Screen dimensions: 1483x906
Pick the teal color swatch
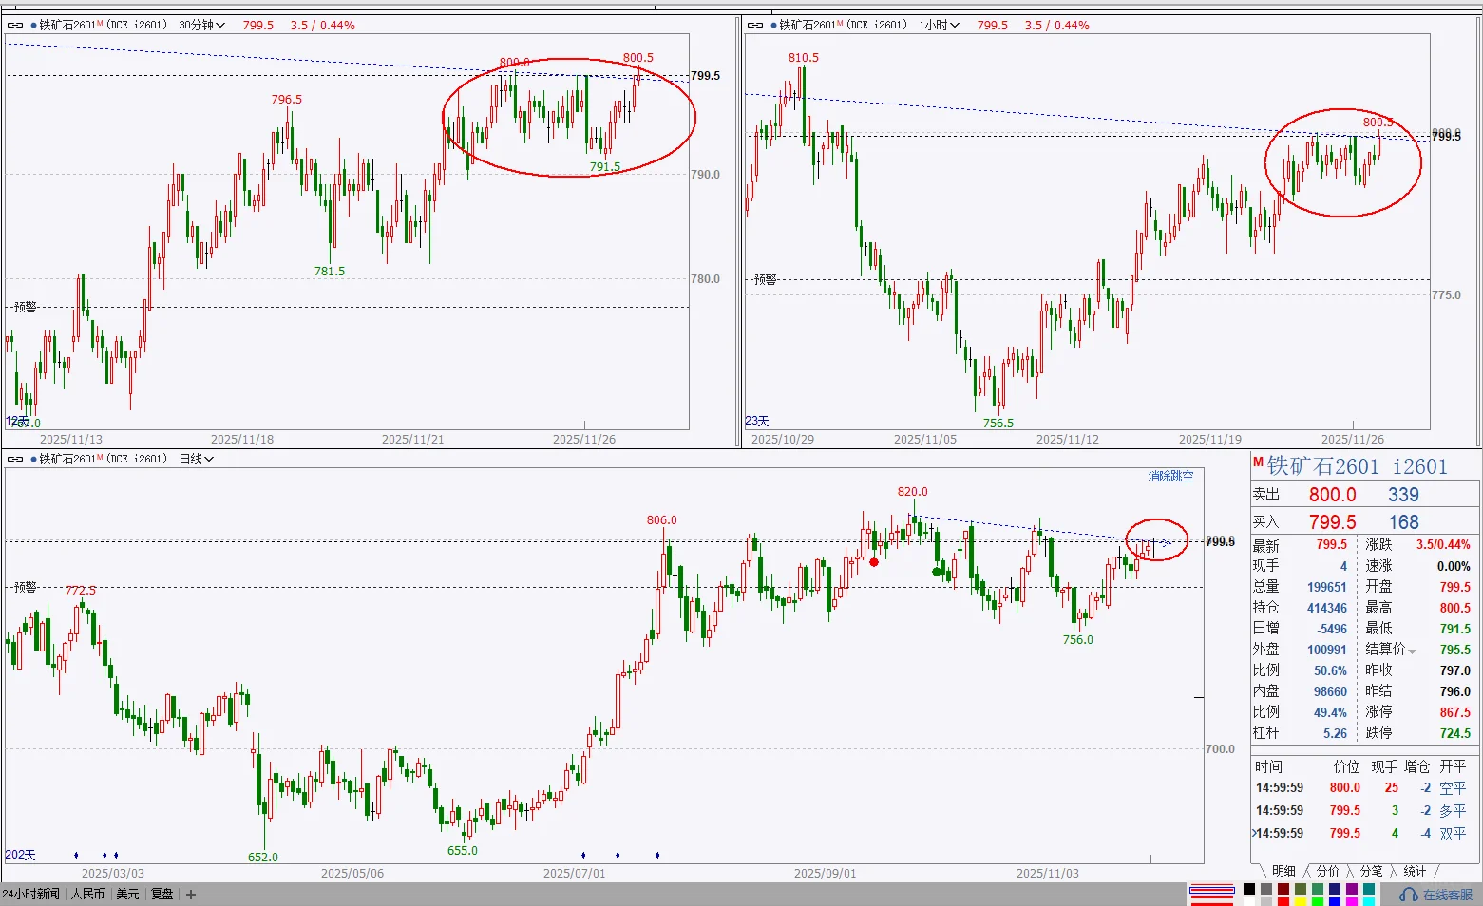coord(1369,890)
